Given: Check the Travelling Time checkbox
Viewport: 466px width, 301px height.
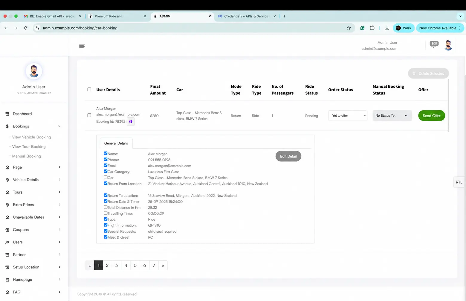Looking at the screenshot, I should (106, 213).
